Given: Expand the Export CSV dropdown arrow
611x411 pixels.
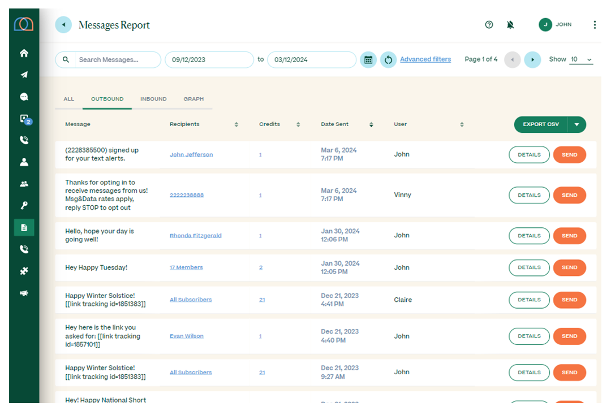Looking at the screenshot, I should [x=576, y=125].
